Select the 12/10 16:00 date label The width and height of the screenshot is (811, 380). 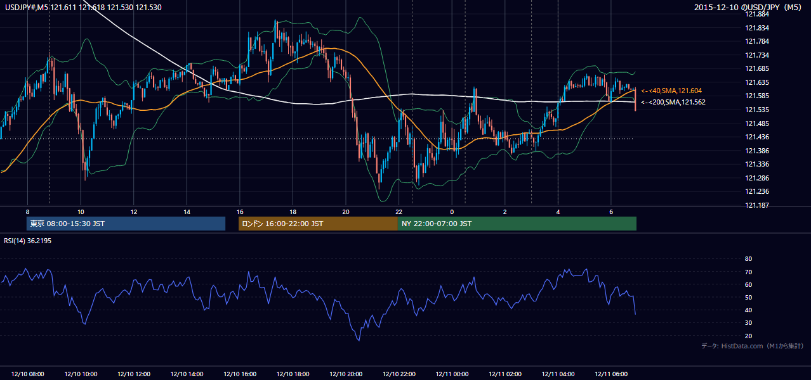click(x=240, y=374)
